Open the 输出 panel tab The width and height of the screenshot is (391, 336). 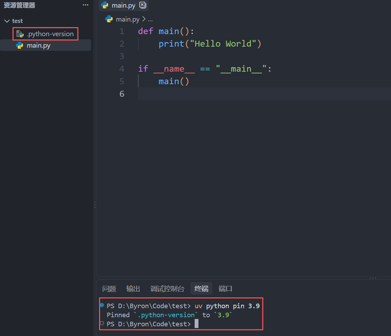133,289
